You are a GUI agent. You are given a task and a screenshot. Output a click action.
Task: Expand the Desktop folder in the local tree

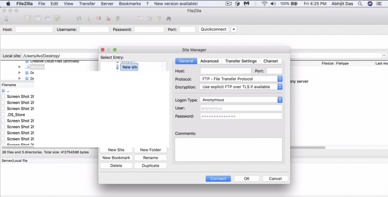[x=20, y=67]
